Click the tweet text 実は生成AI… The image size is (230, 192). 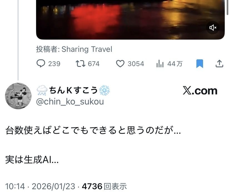tap(32, 160)
